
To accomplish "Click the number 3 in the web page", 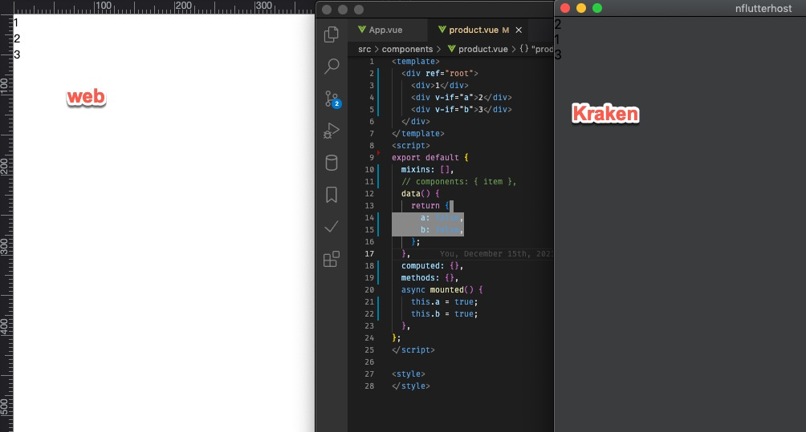I will [x=17, y=55].
